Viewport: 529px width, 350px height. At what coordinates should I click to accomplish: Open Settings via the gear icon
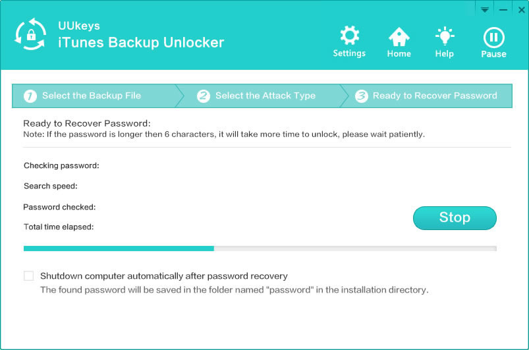[349, 36]
